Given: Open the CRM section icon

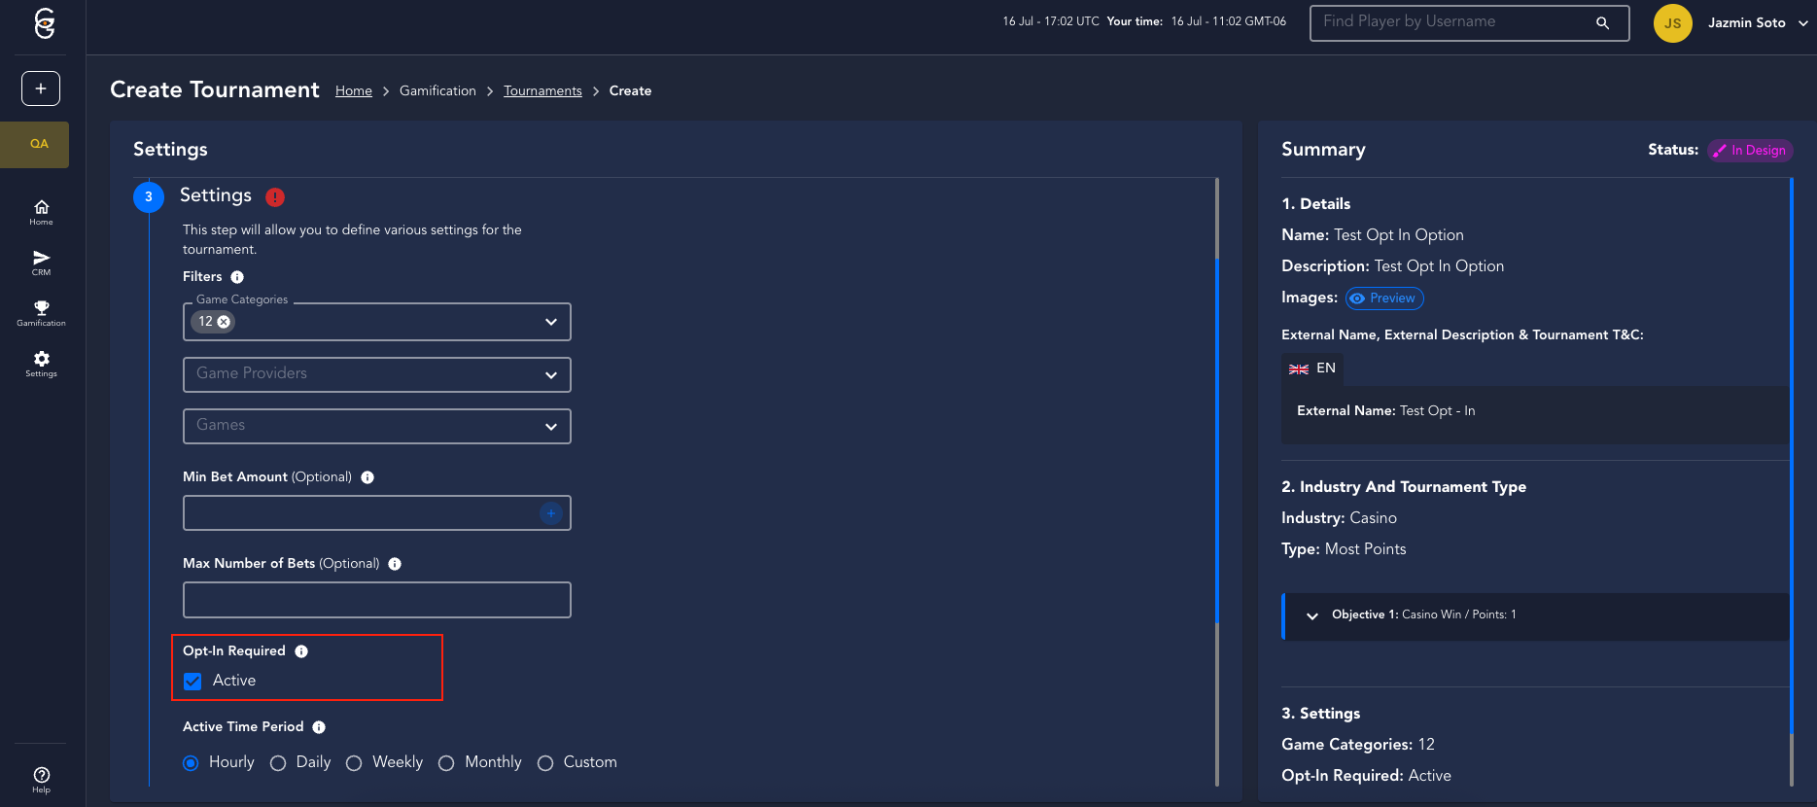Looking at the screenshot, I should 41,262.
